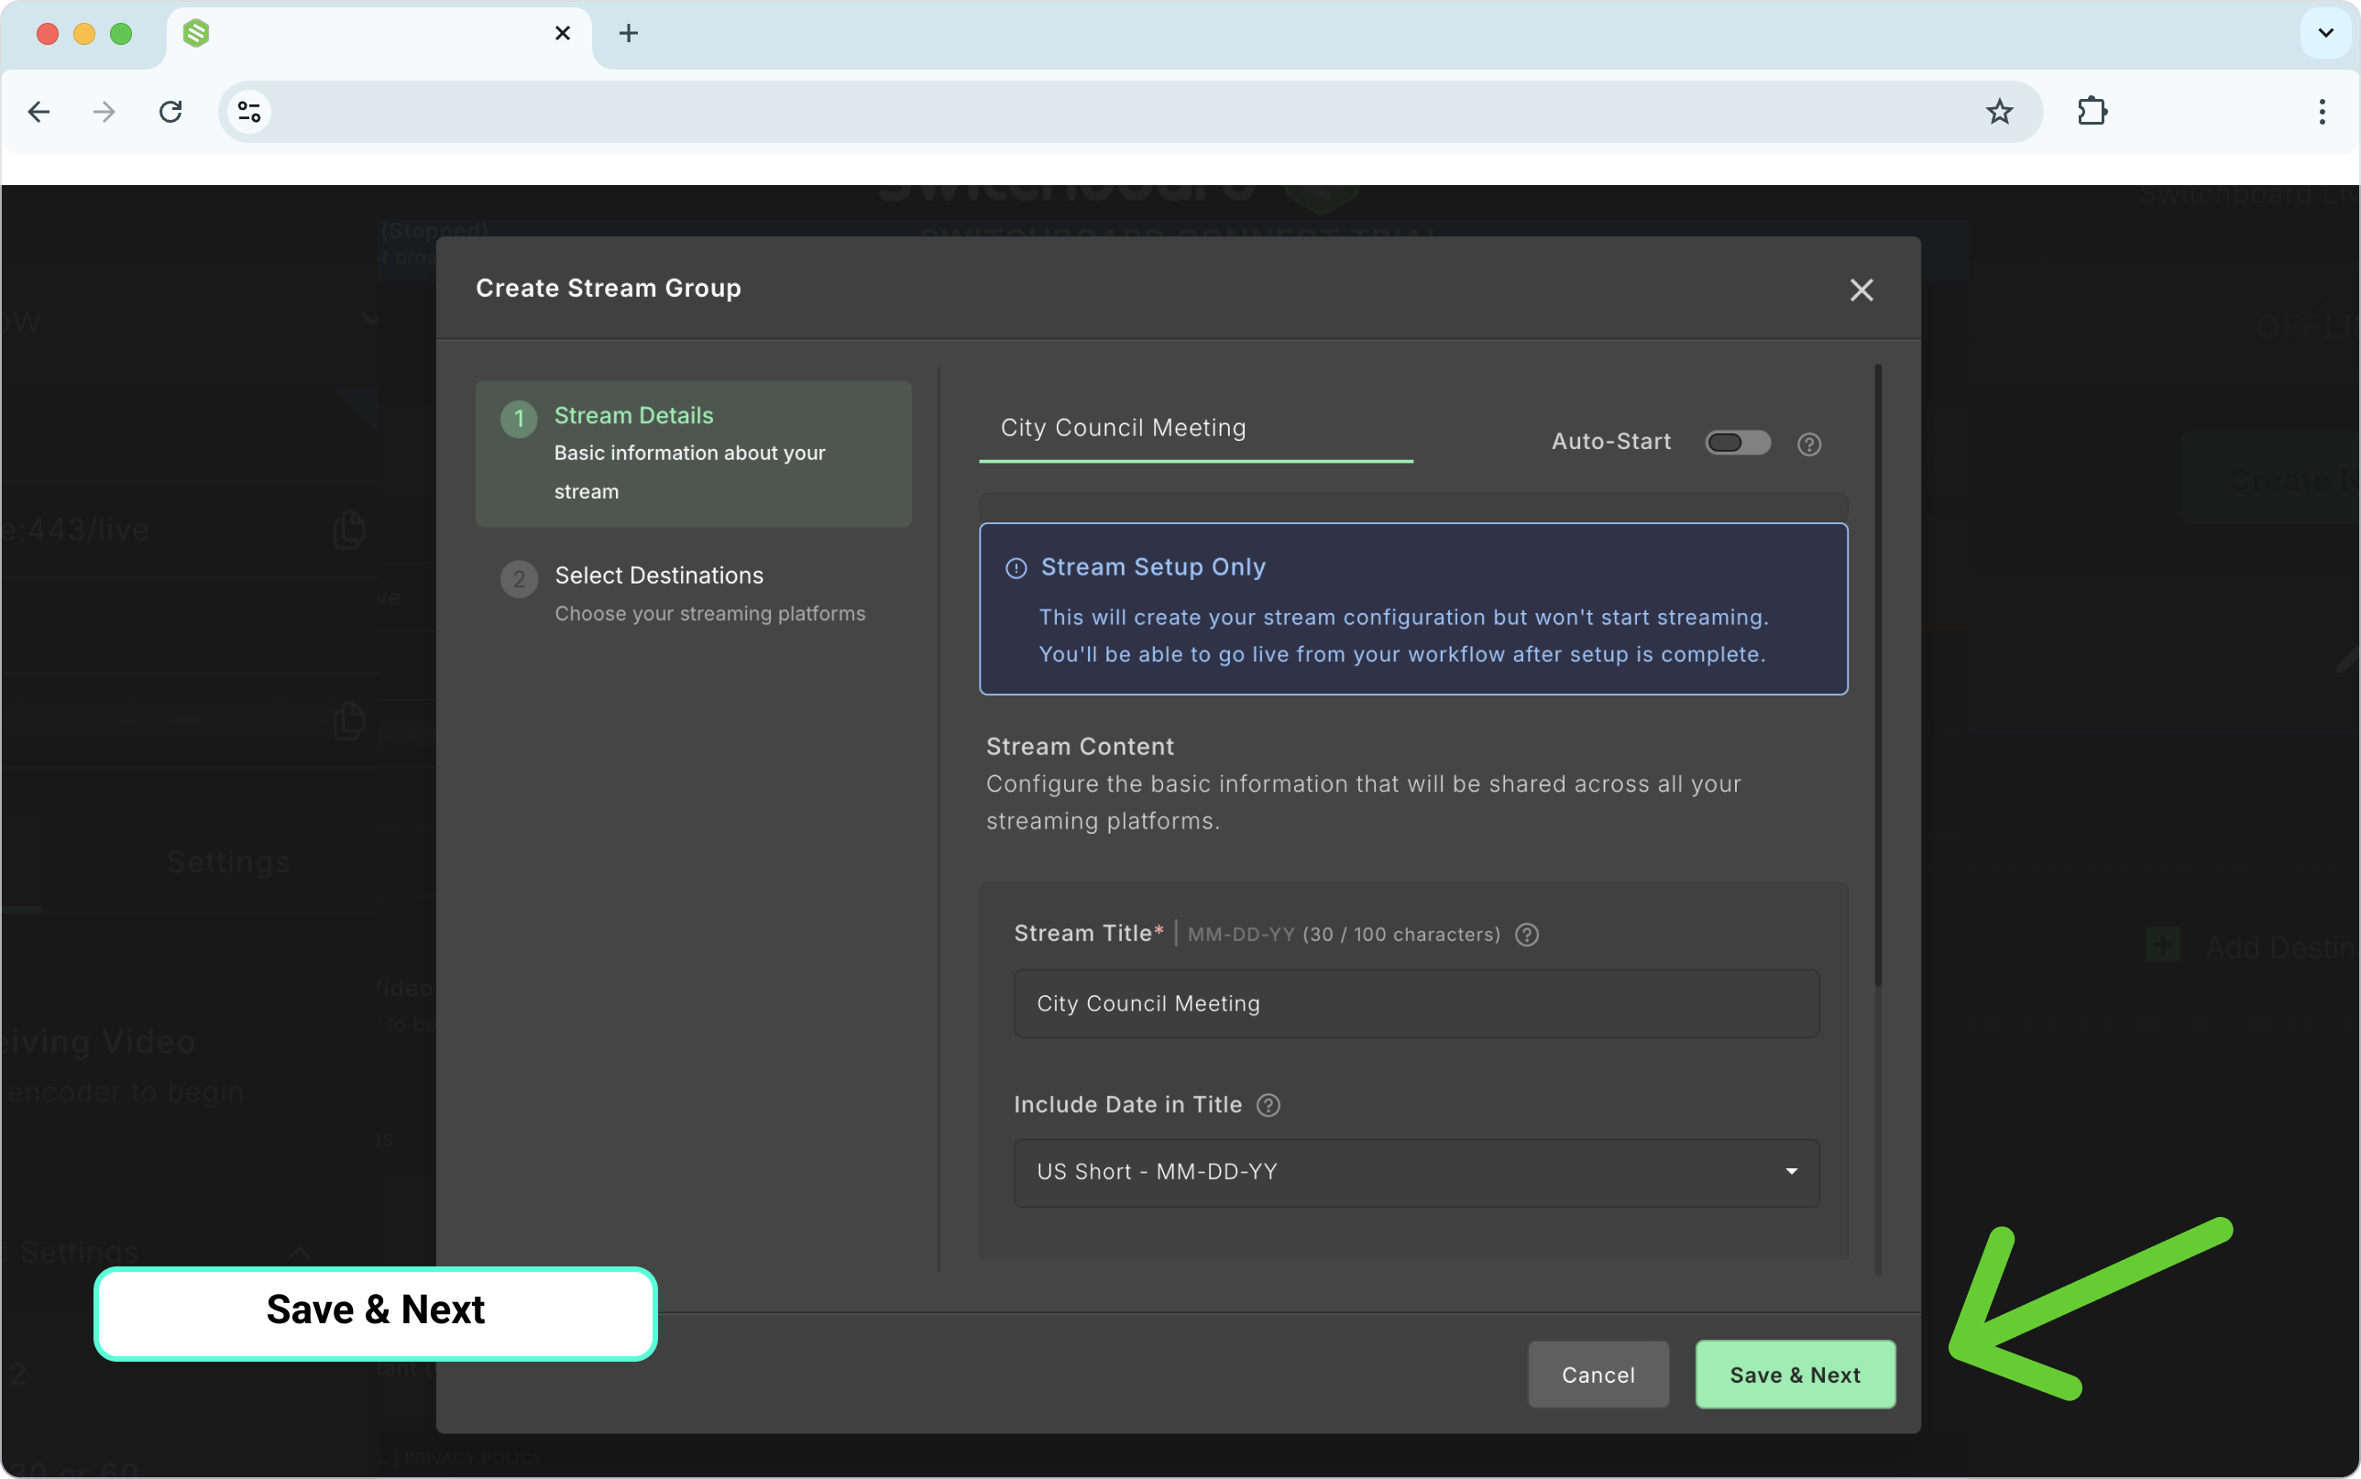Viewport: 2361px width, 1479px height.
Task: Click the green Save & Next button
Action: (1795, 1375)
